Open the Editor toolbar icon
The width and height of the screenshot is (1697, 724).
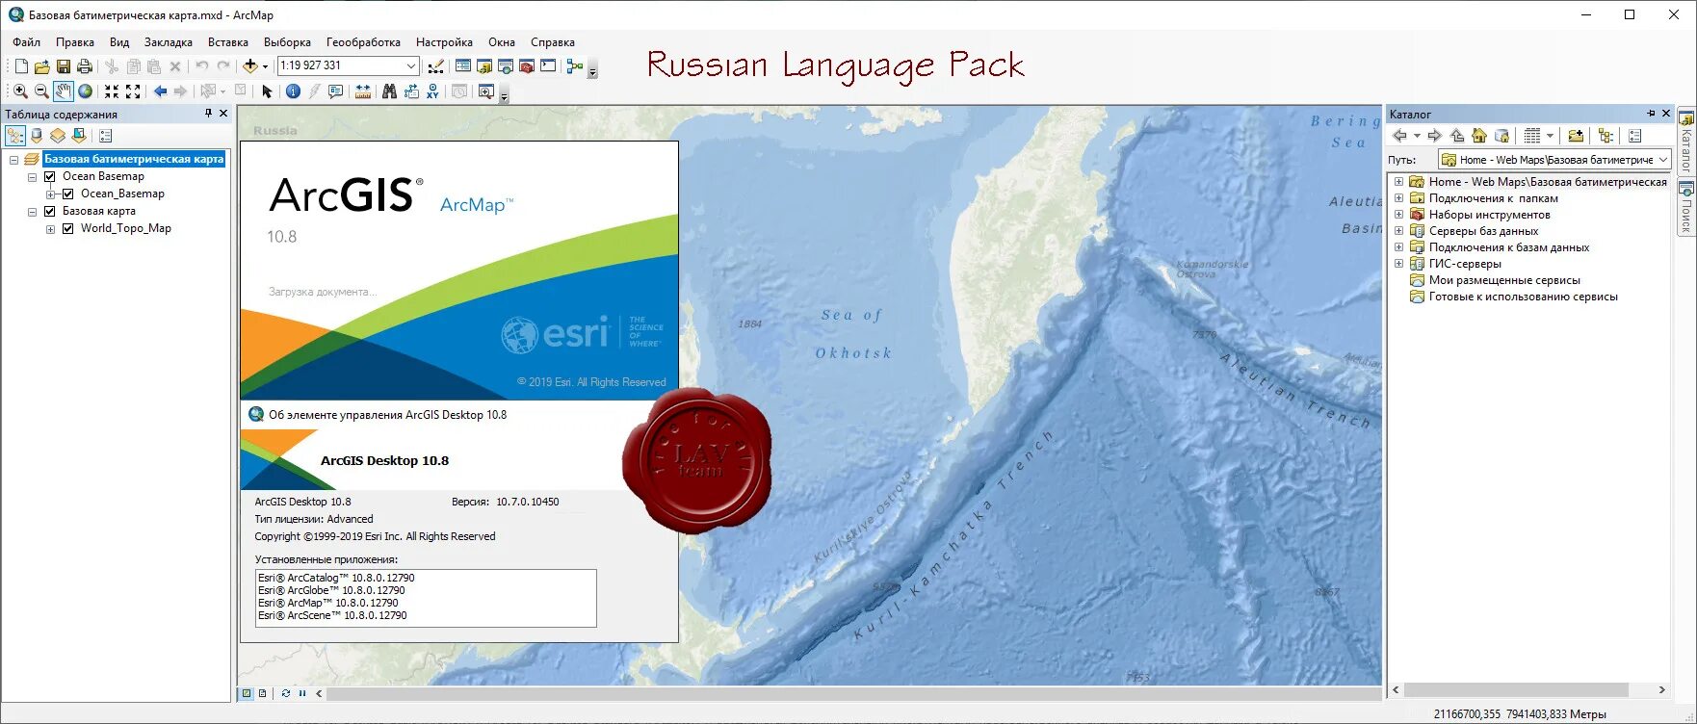click(436, 66)
